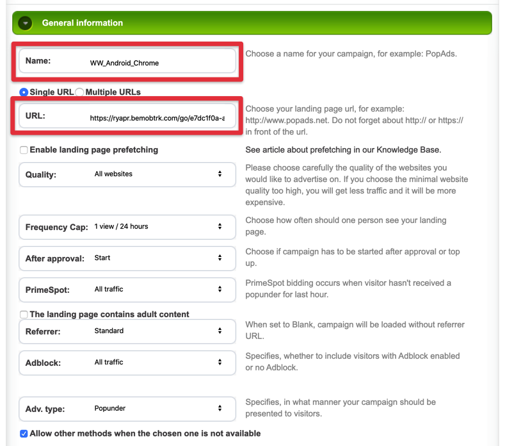Image resolution: width=505 pixels, height=446 pixels.
Task: Select the Multiple URLs radio button
Action: pos(79,92)
